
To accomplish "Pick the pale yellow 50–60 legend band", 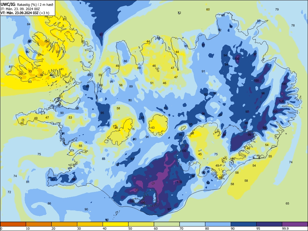I will point(141,224).
